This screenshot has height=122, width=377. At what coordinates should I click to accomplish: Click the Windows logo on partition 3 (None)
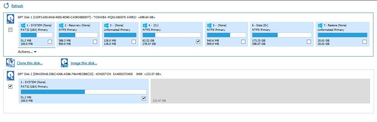[106, 25]
